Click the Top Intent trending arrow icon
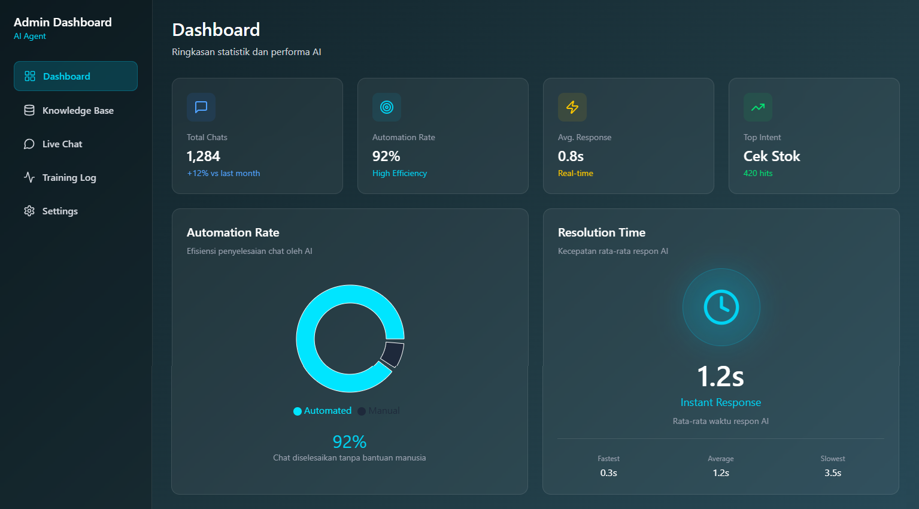 click(x=757, y=107)
